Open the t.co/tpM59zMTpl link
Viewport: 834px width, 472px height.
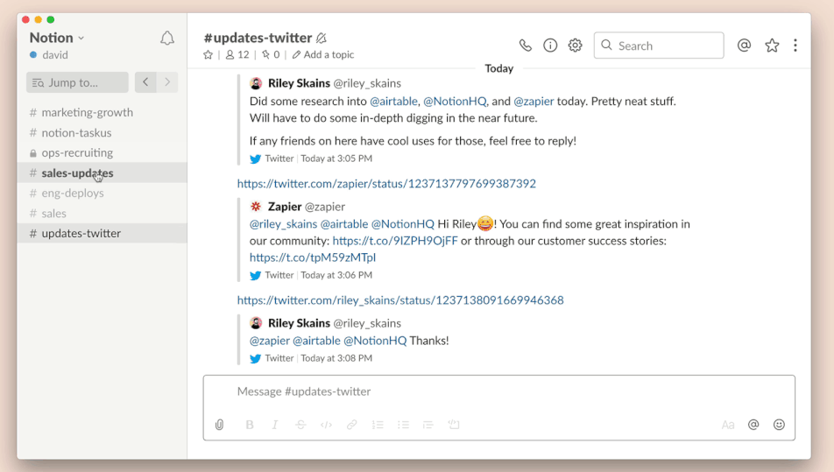pyautogui.click(x=313, y=257)
